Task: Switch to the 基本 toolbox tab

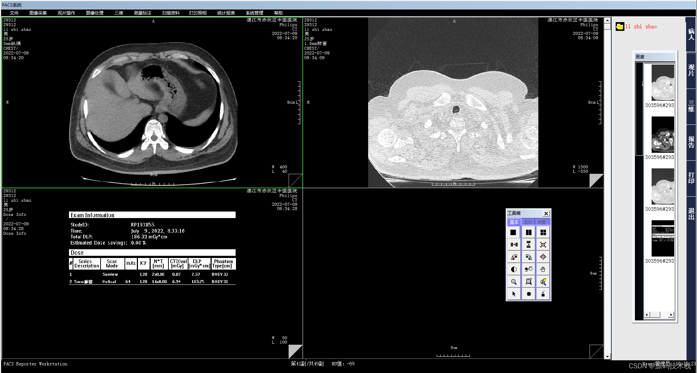Action: click(x=514, y=222)
